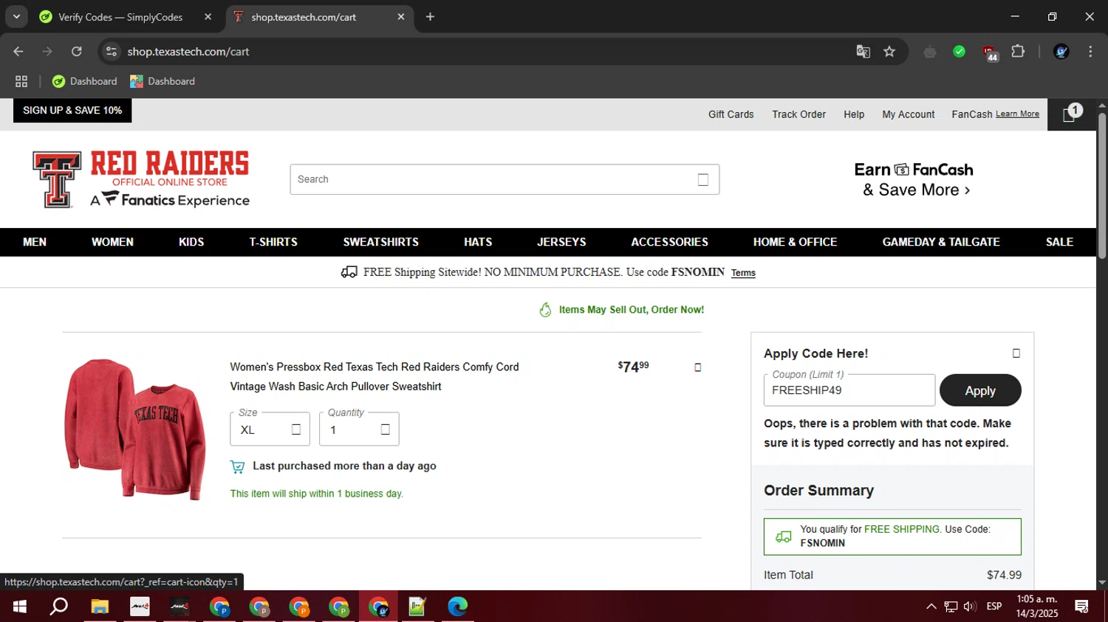This screenshot has width=1108, height=622.
Task: Open the notification center icon
Action: (1082, 607)
